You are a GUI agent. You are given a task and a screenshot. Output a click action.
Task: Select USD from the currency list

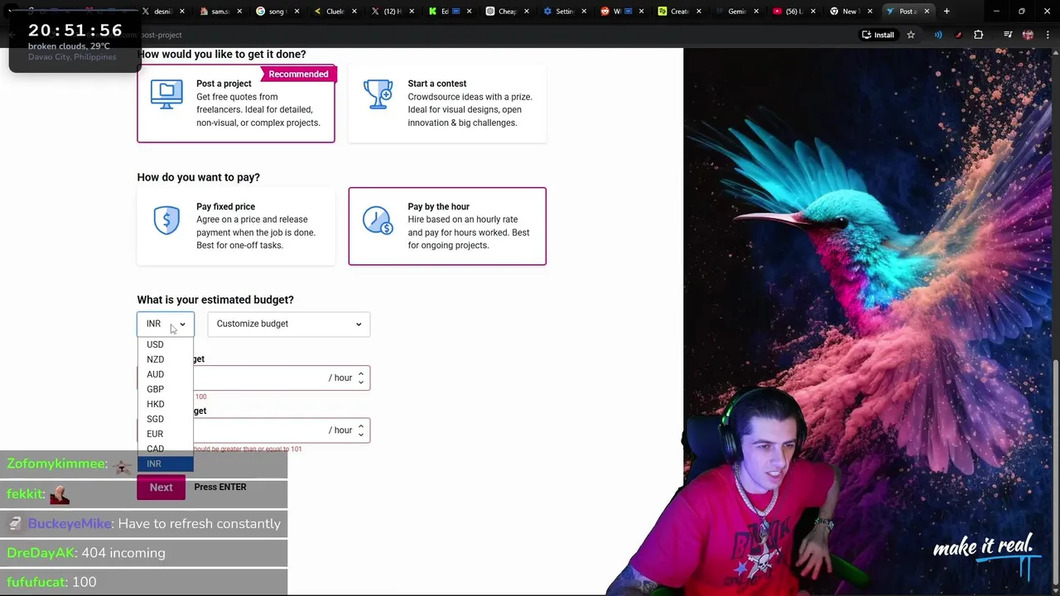click(x=165, y=344)
